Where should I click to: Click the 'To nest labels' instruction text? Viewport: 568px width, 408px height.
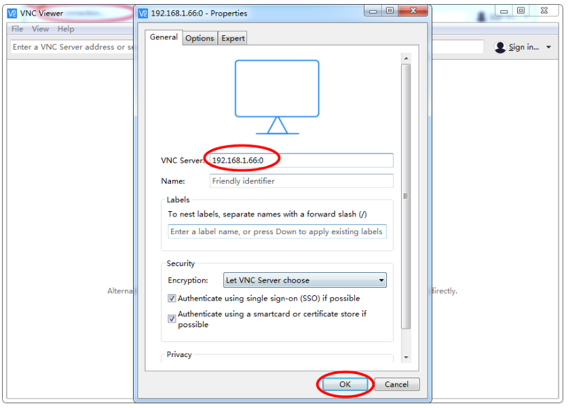267,214
